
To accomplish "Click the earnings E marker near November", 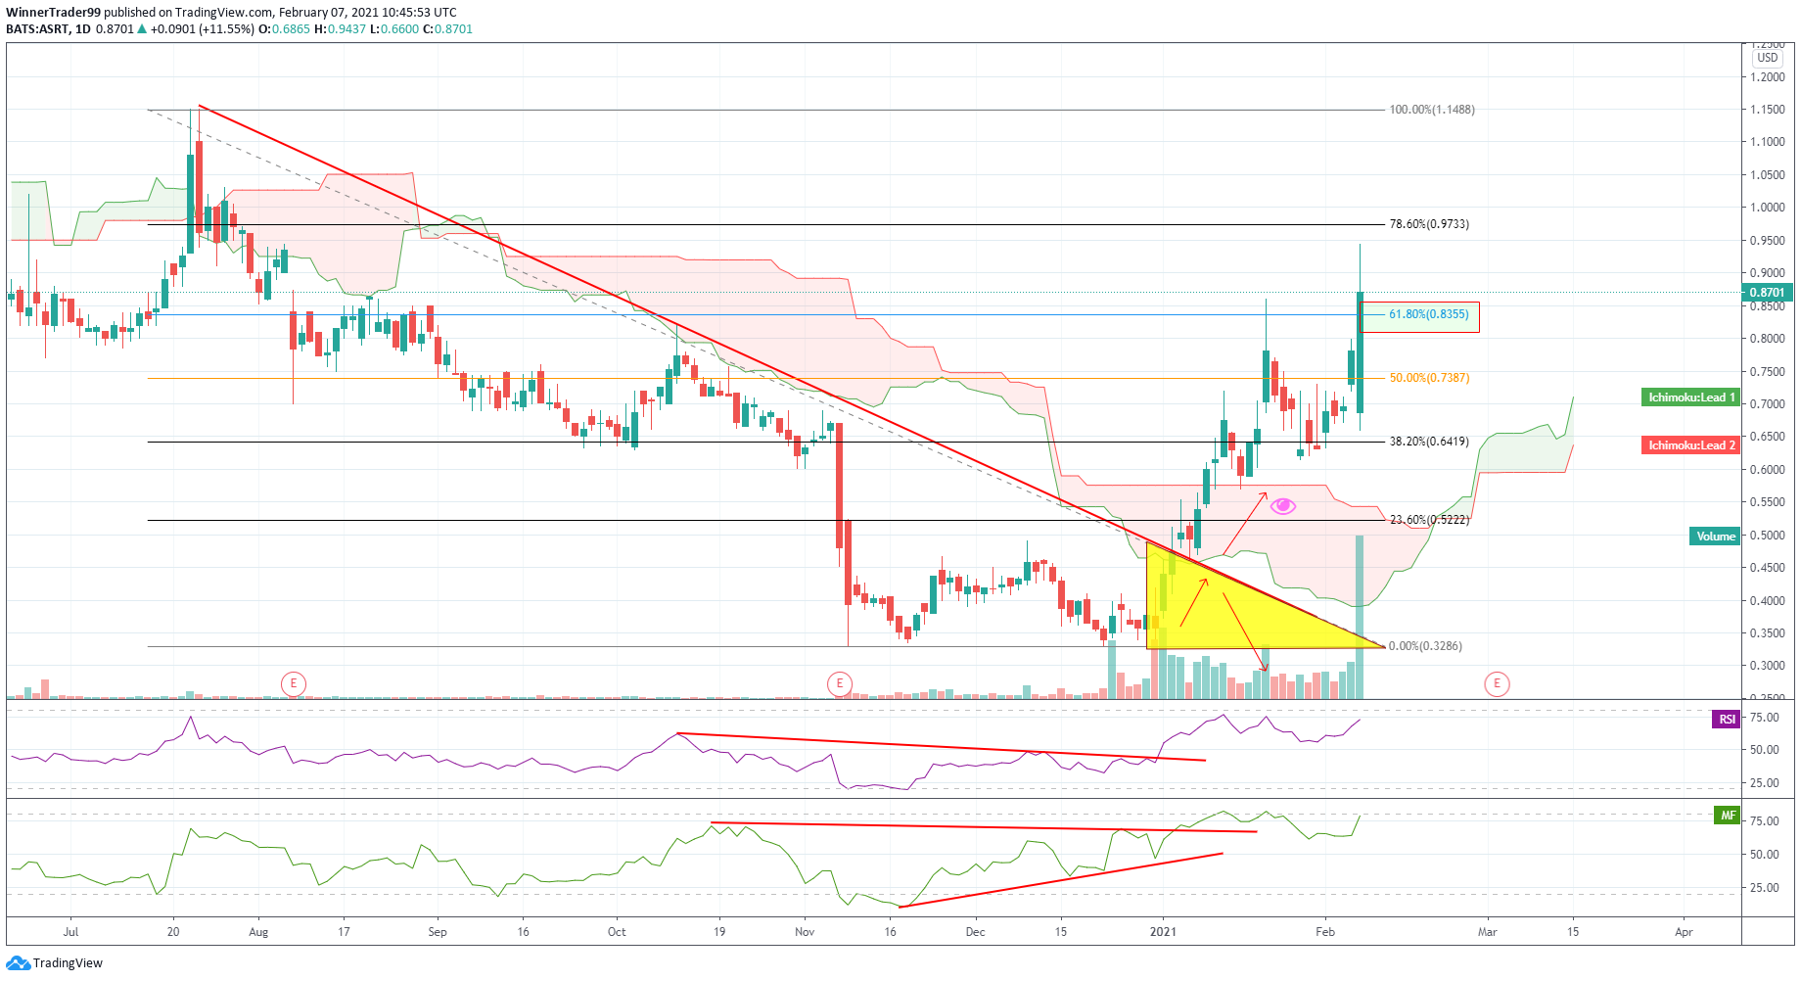I will [x=839, y=683].
